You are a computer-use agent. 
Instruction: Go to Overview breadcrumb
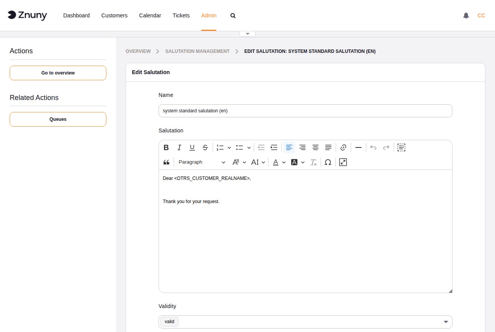(138, 51)
